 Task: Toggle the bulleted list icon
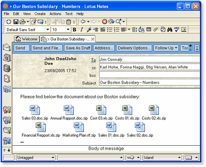tap(109, 30)
